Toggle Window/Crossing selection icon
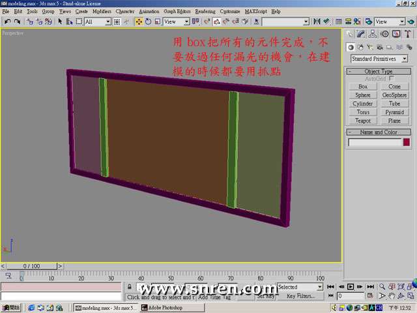This screenshot has height=313, width=417. [117, 22]
